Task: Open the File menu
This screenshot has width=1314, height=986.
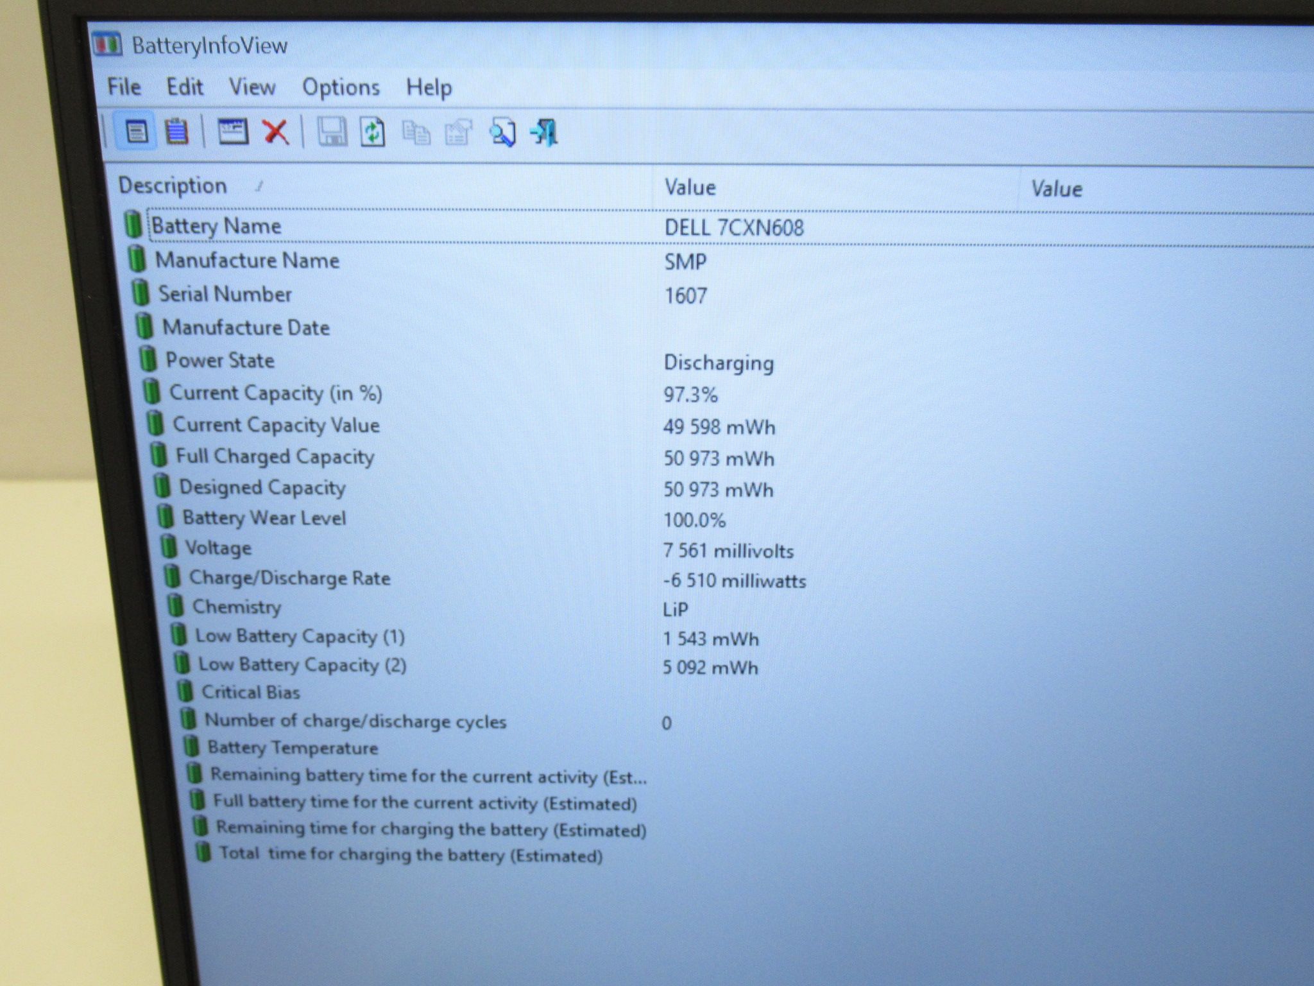Action: 124,87
